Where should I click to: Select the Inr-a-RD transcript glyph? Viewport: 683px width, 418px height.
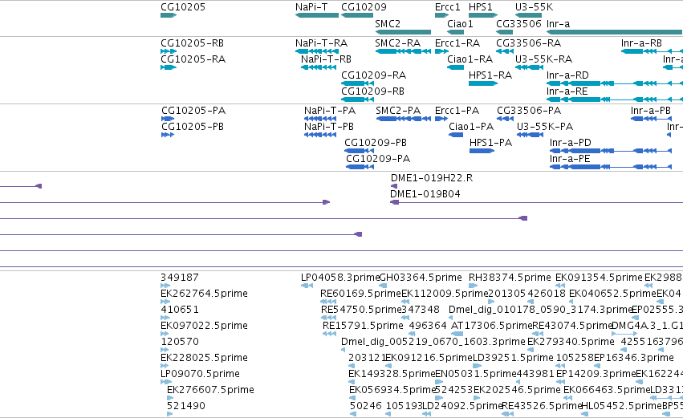coord(614,83)
